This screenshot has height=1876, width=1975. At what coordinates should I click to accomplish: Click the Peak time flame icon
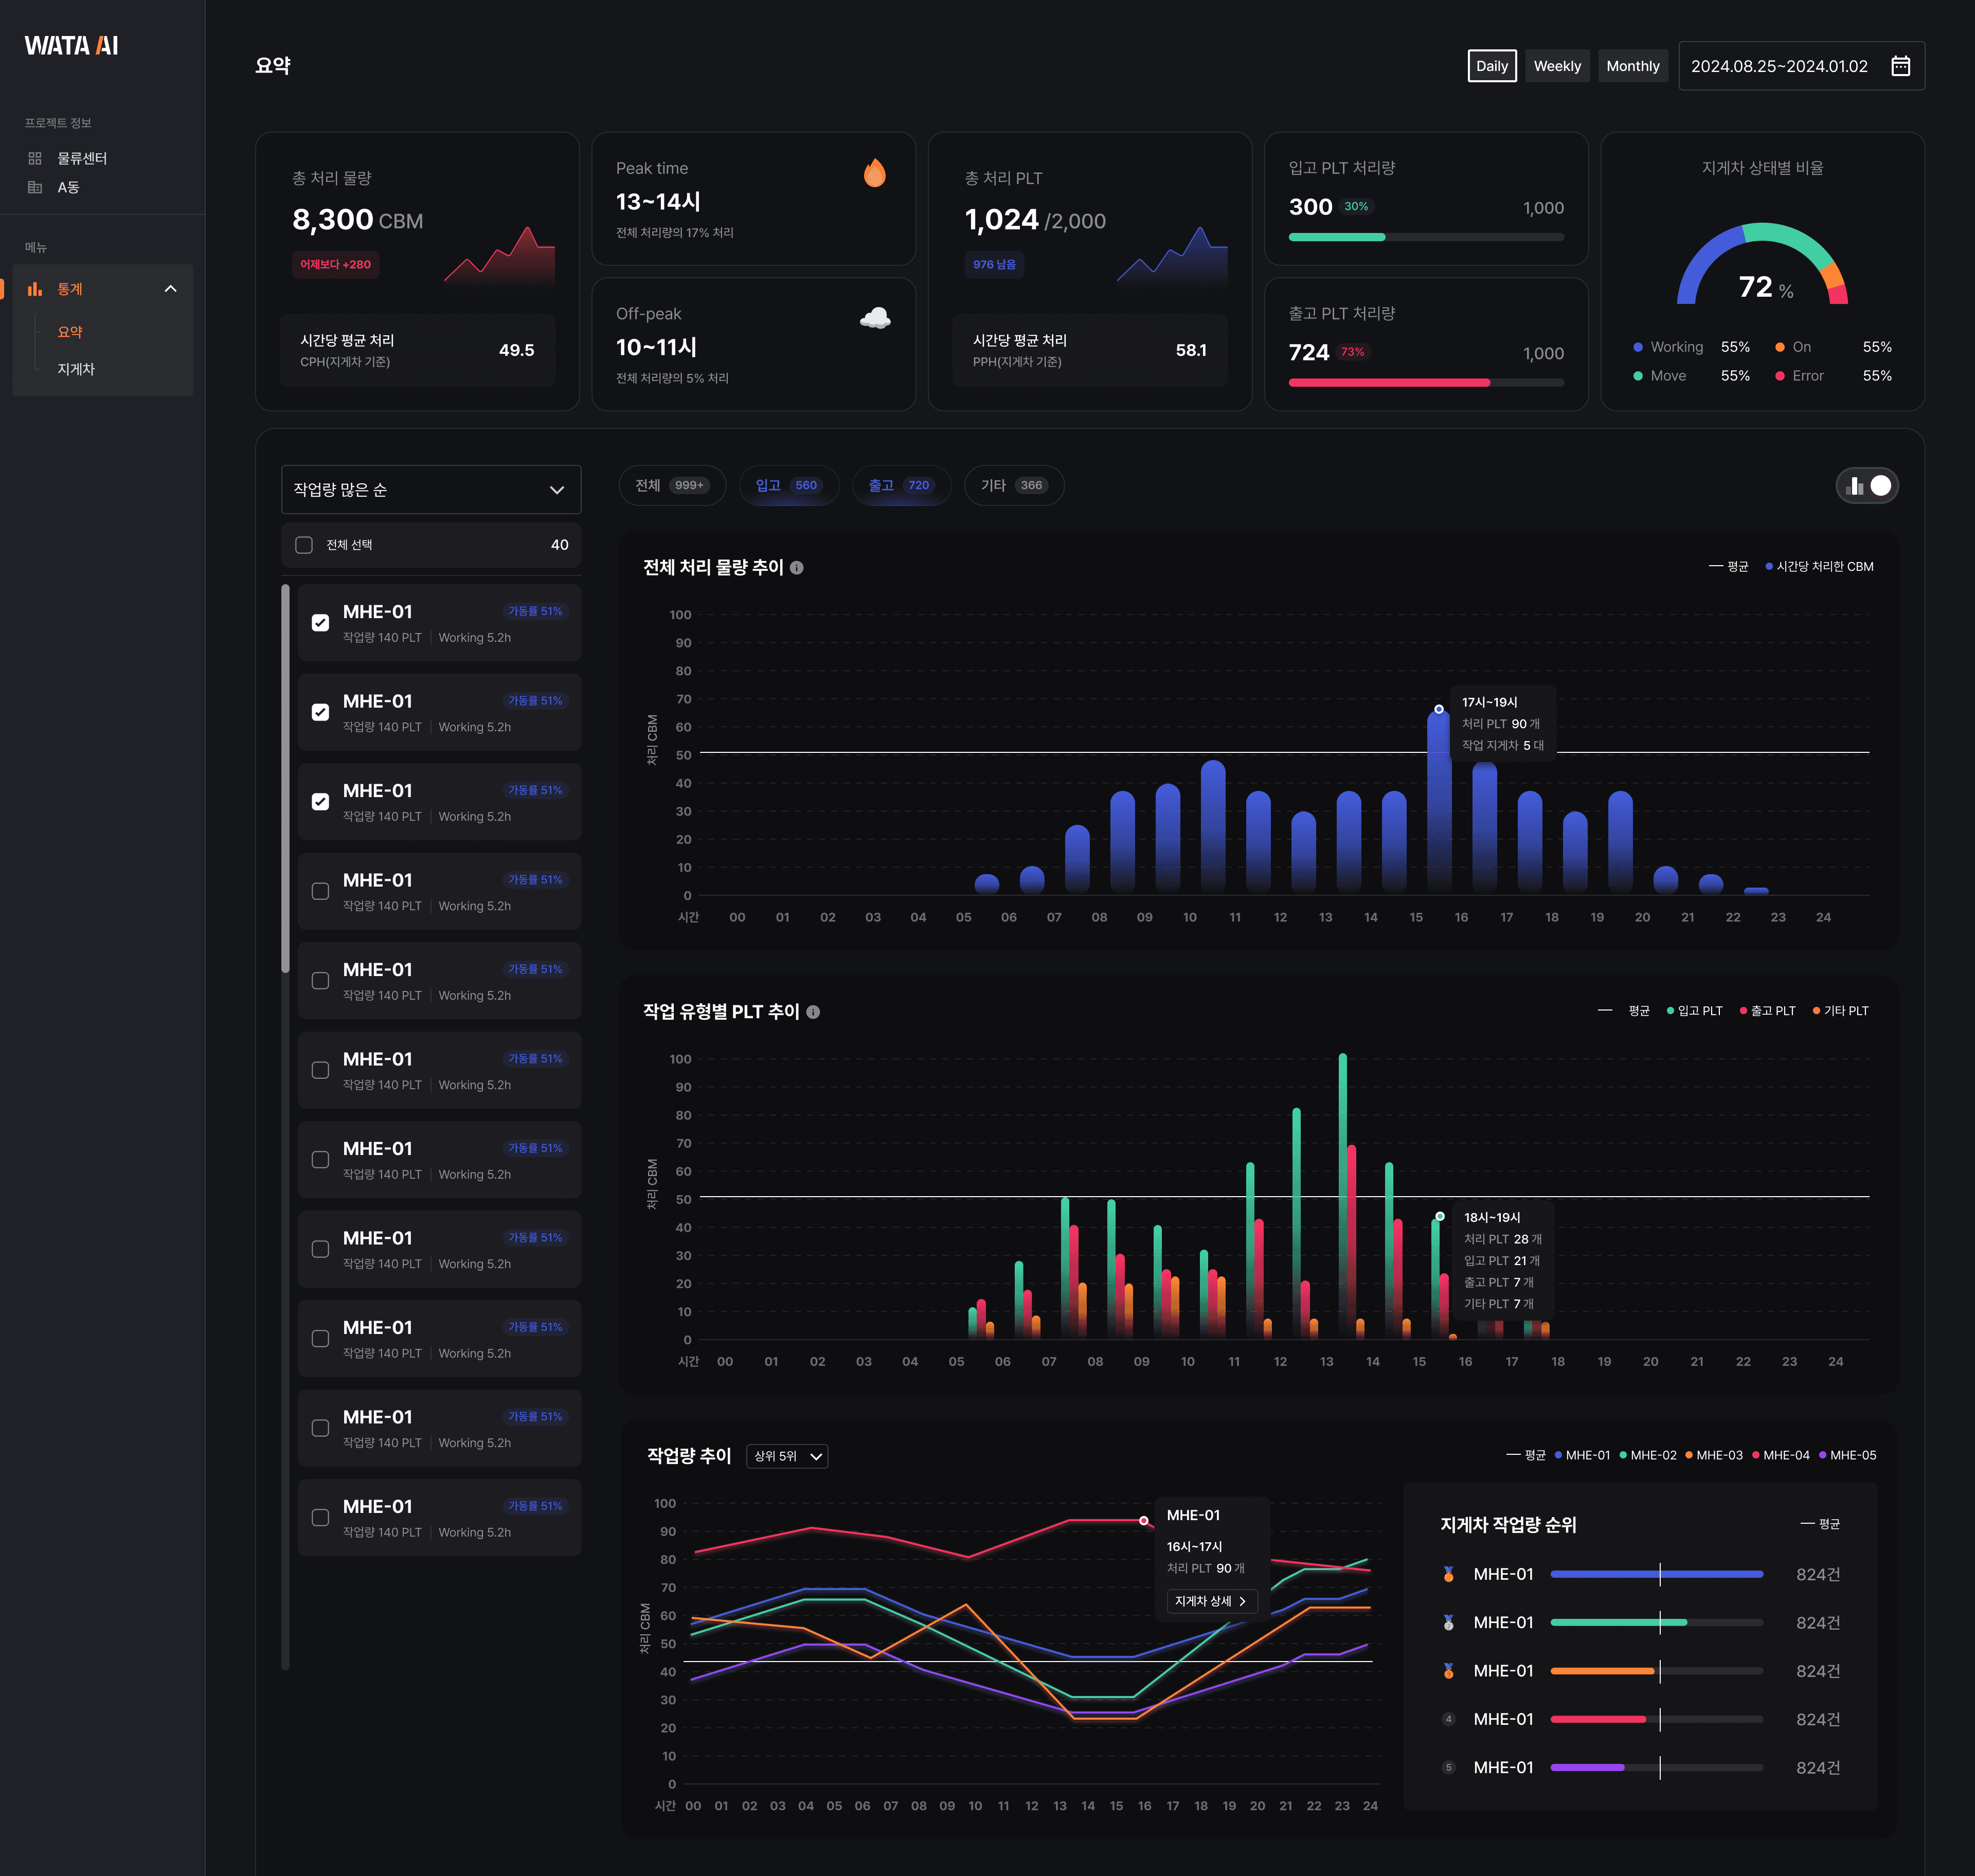click(x=874, y=173)
